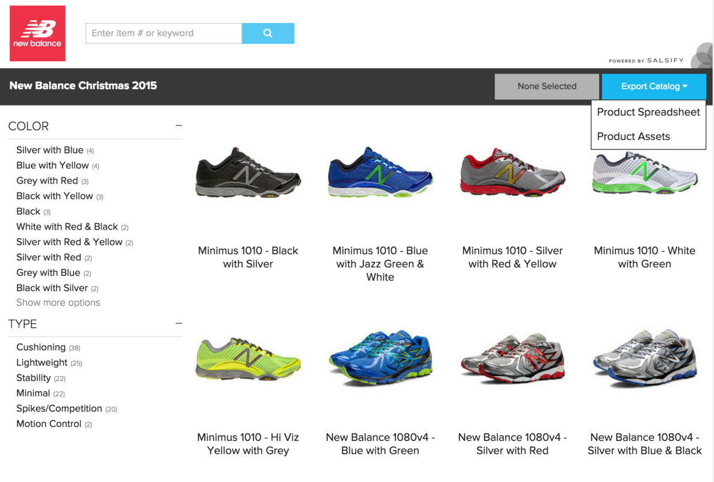714x482 pixels.
Task: Collapse the COLOR filter section
Action: (x=178, y=125)
